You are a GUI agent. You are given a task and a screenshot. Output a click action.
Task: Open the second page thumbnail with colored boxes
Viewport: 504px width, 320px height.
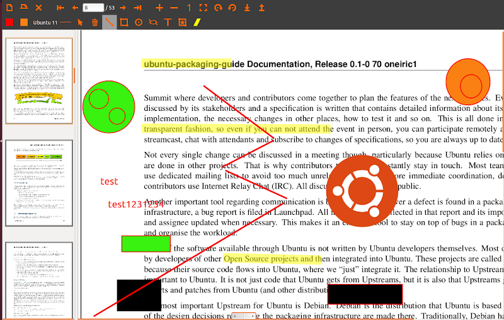click(x=39, y=183)
